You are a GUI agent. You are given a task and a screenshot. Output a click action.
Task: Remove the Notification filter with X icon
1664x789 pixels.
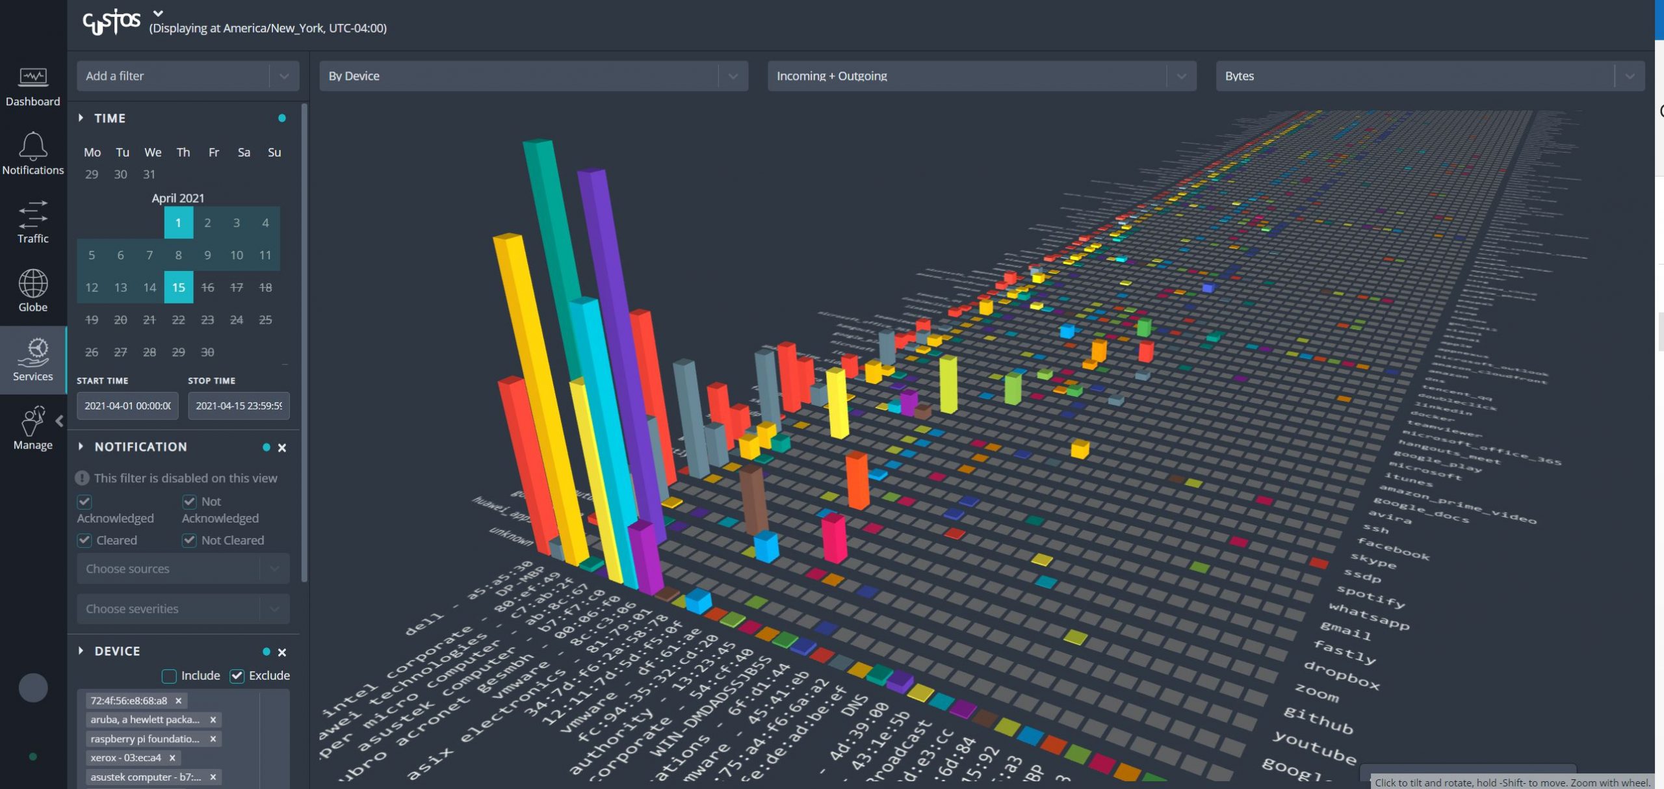[282, 448]
